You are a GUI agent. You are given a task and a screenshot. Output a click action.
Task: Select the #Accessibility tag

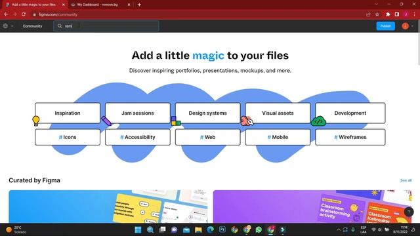pos(138,137)
